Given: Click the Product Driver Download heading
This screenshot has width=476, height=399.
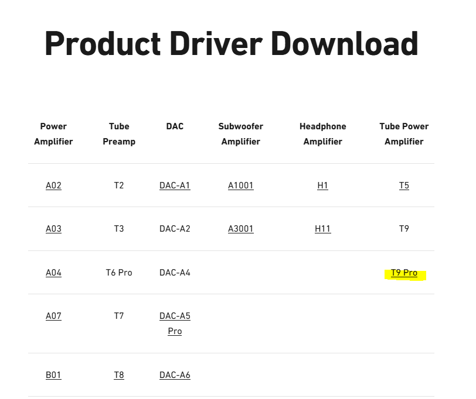Looking at the screenshot, I should [x=232, y=44].
